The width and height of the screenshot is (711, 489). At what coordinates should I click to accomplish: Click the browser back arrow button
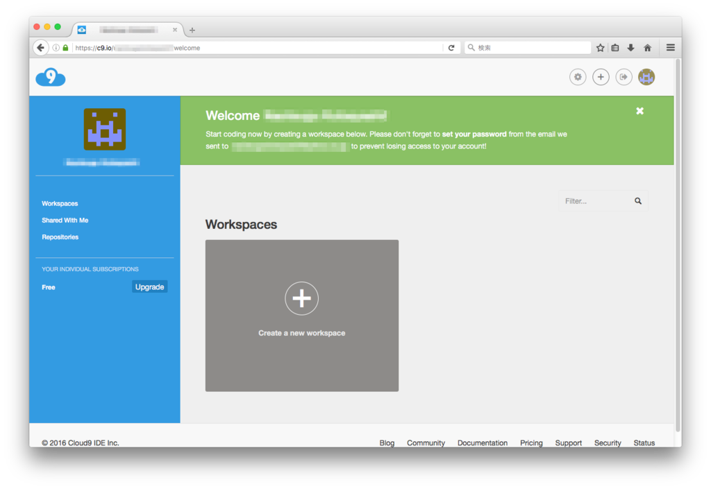tap(41, 48)
